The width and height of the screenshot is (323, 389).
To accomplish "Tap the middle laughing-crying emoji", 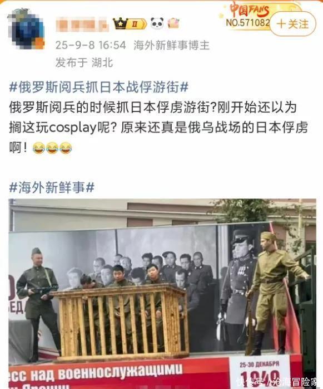I will [52, 148].
